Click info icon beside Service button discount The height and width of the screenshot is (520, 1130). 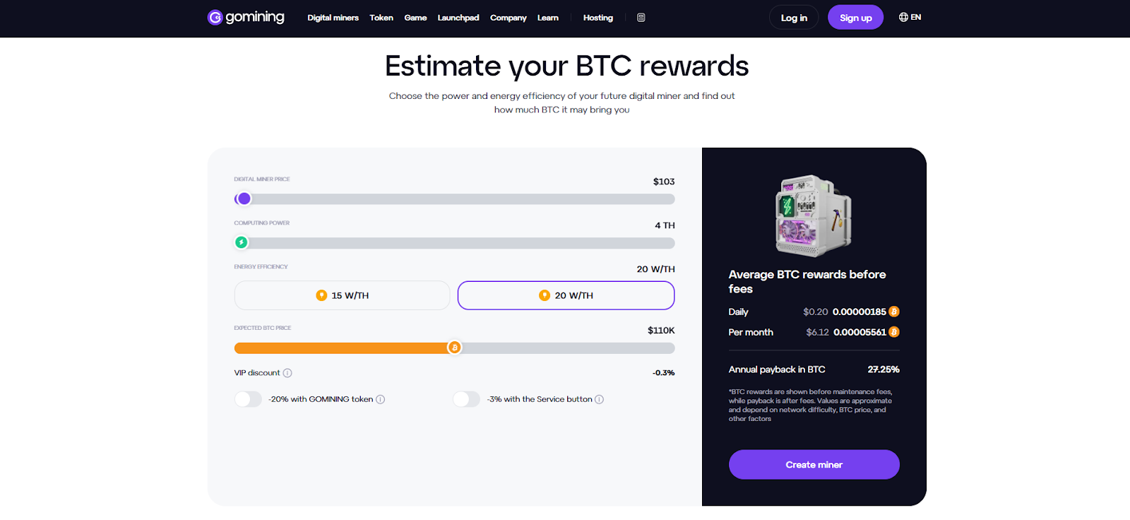(600, 399)
